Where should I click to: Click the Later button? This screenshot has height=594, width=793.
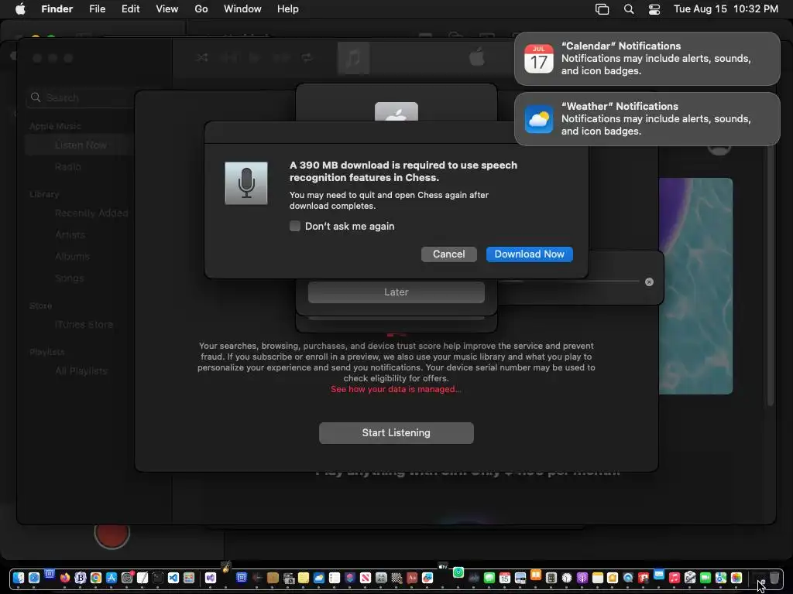(x=396, y=292)
